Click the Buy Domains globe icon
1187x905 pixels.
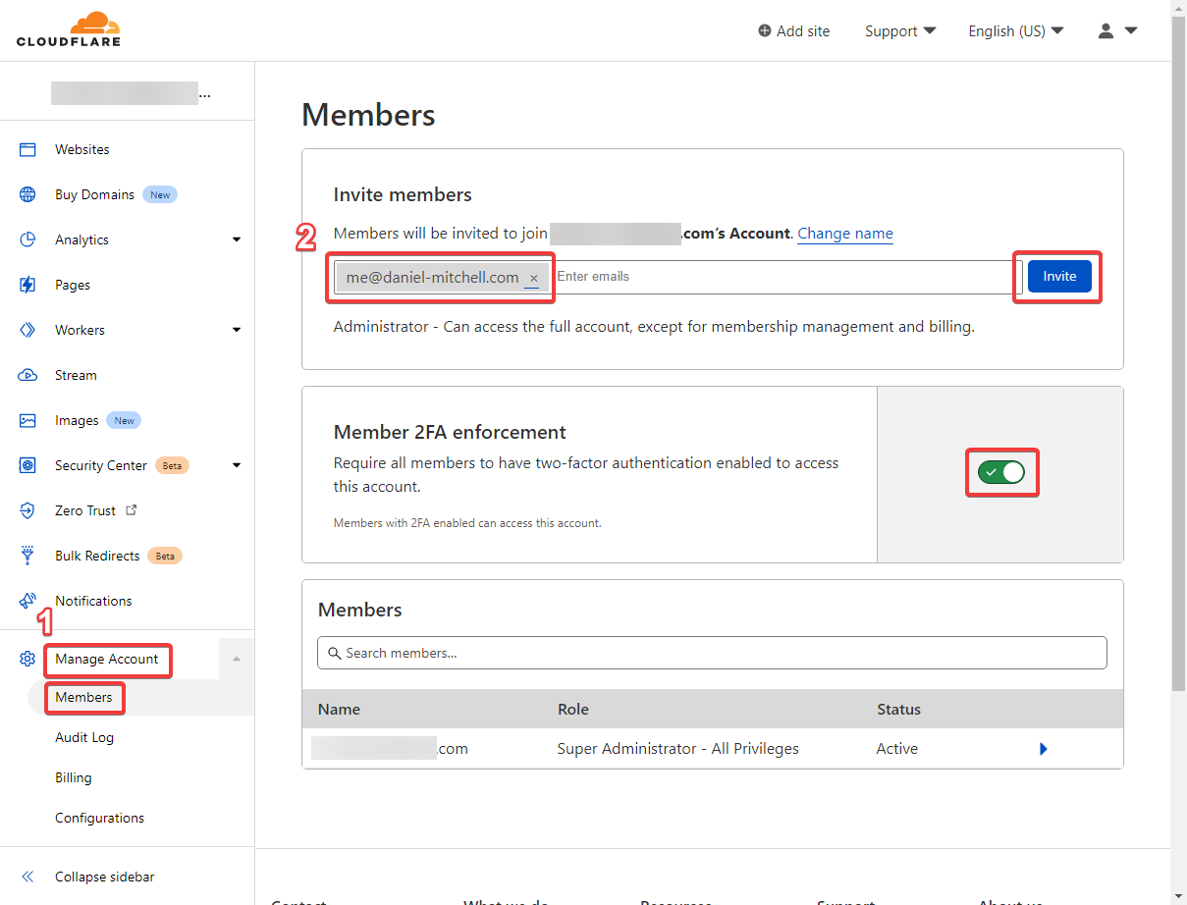point(27,194)
